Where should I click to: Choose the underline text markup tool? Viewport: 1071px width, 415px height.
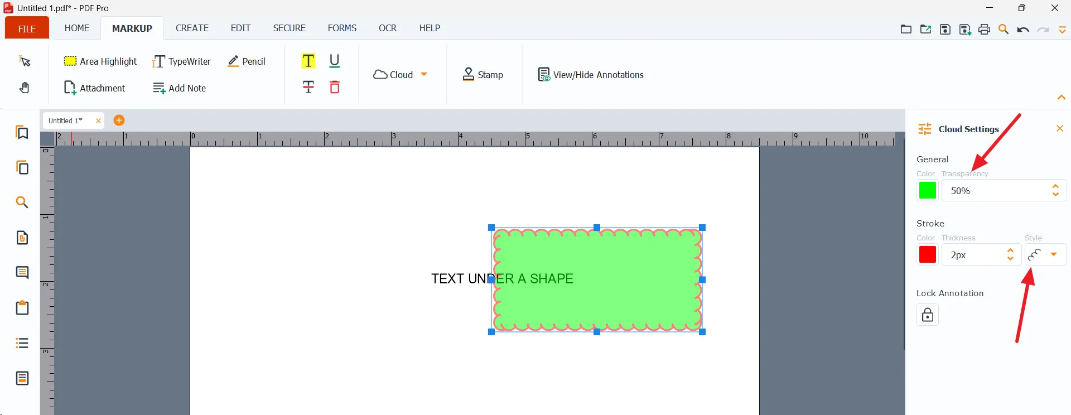tap(335, 61)
